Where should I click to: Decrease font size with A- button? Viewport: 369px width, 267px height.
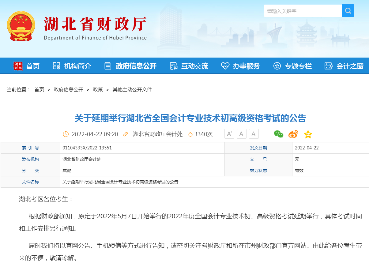coord(242,134)
